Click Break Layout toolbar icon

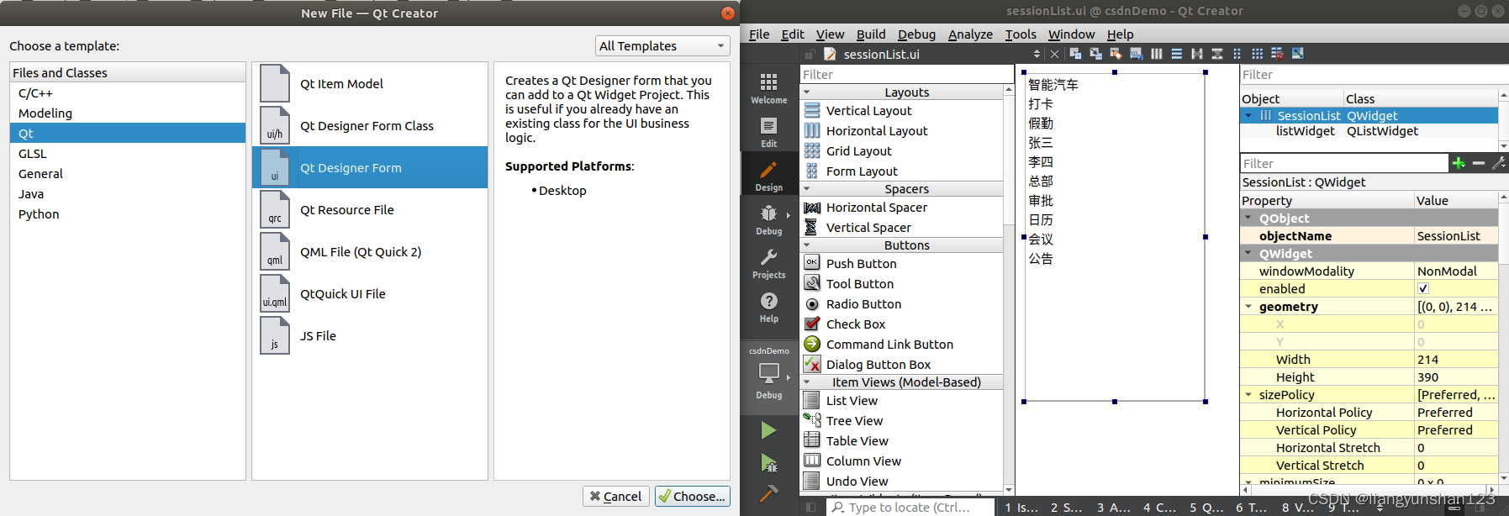(1277, 54)
